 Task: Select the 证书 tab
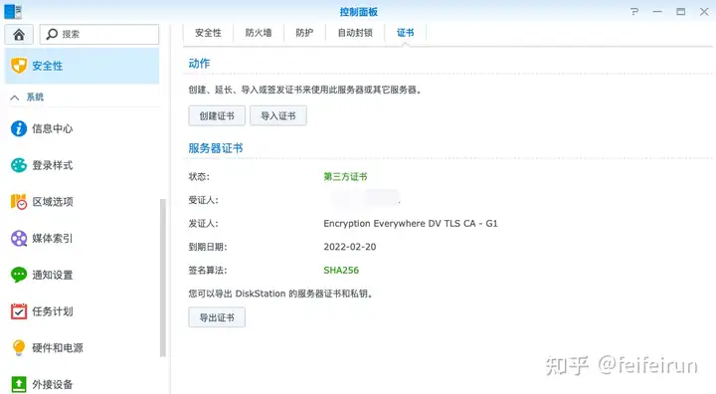click(x=406, y=33)
